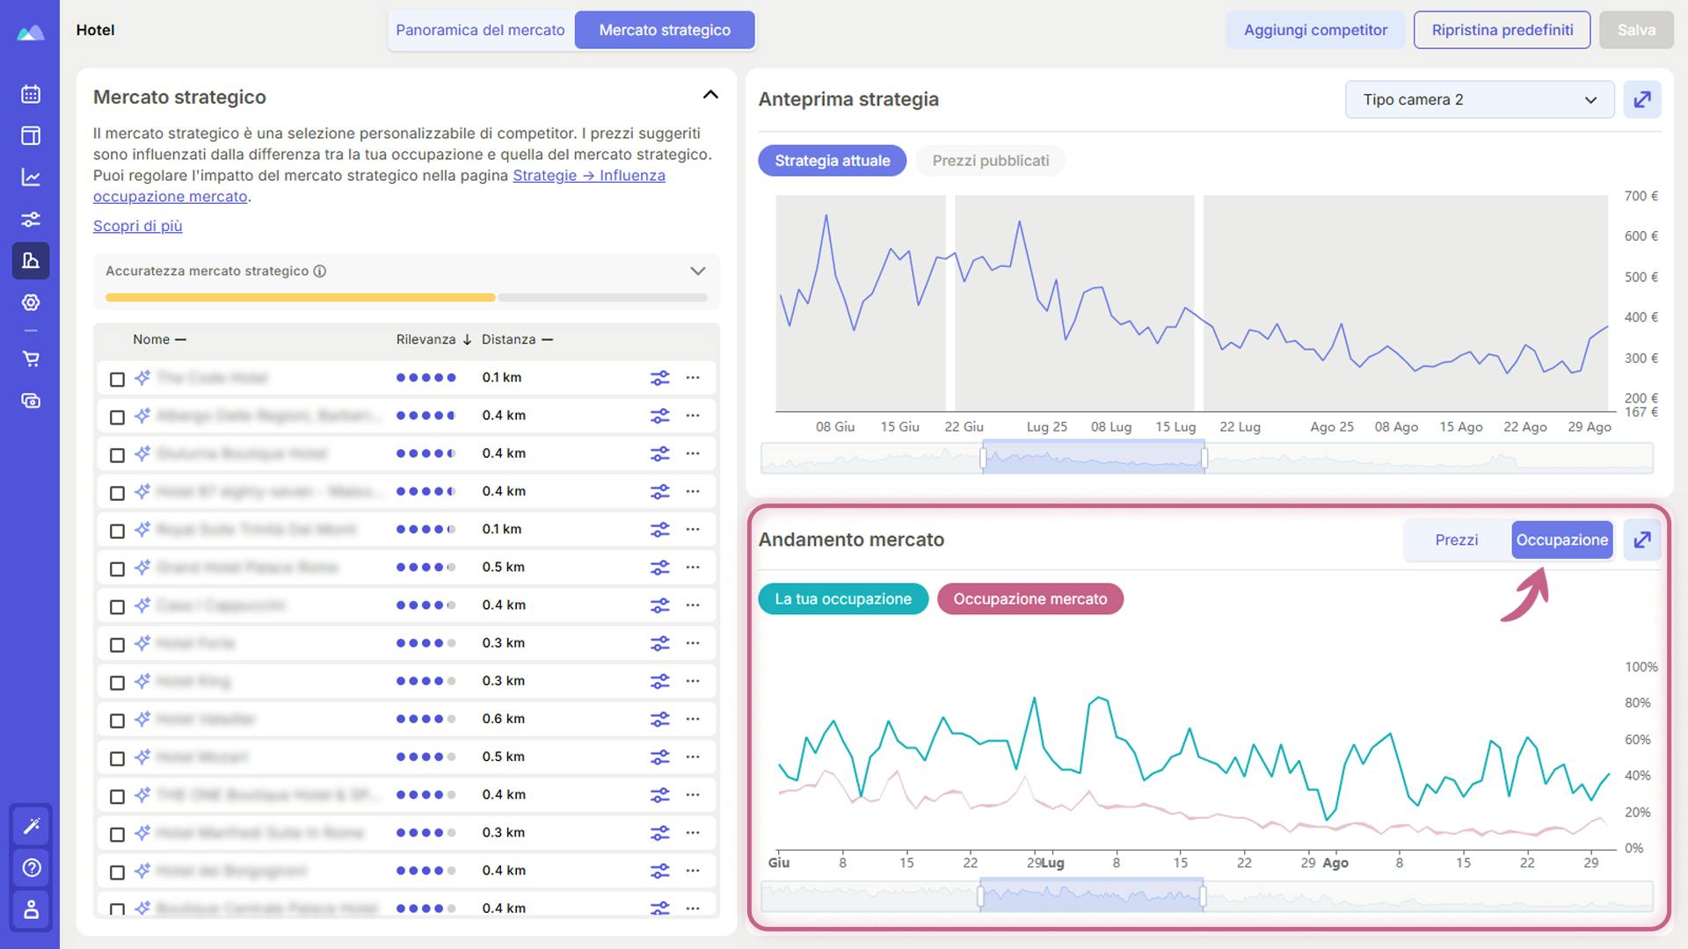Click the Hotel title in the header

pyautogui.click(x=95, y=30)
